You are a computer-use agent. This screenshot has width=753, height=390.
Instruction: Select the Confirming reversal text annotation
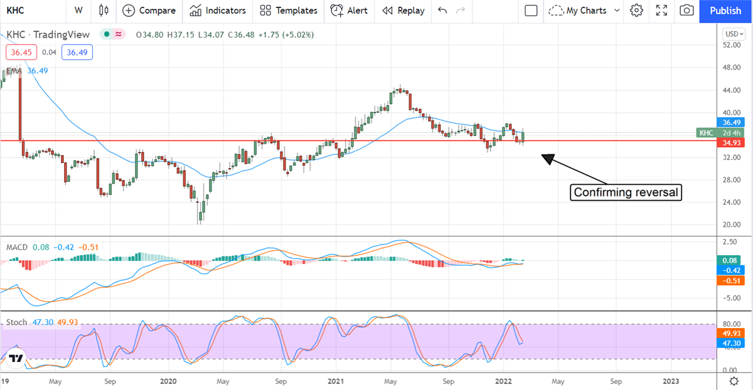[626, 192]
